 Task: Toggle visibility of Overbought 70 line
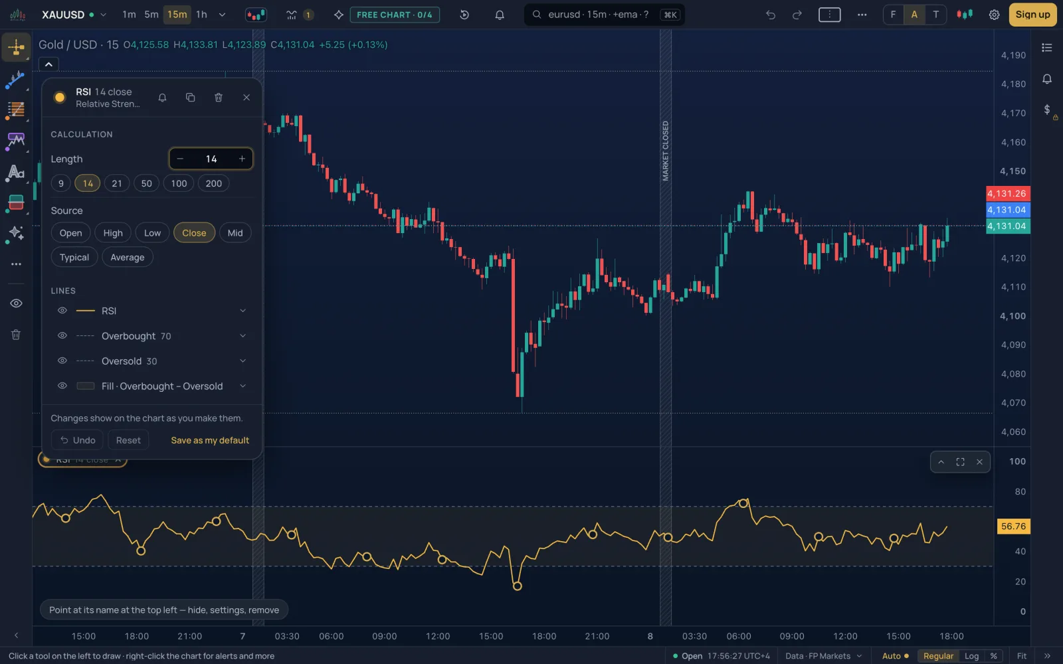[62, 336]
